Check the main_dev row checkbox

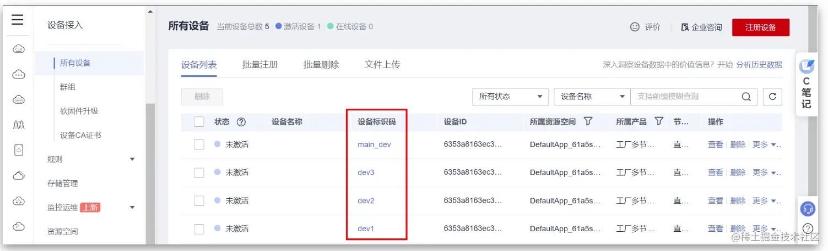pos(199,144)
